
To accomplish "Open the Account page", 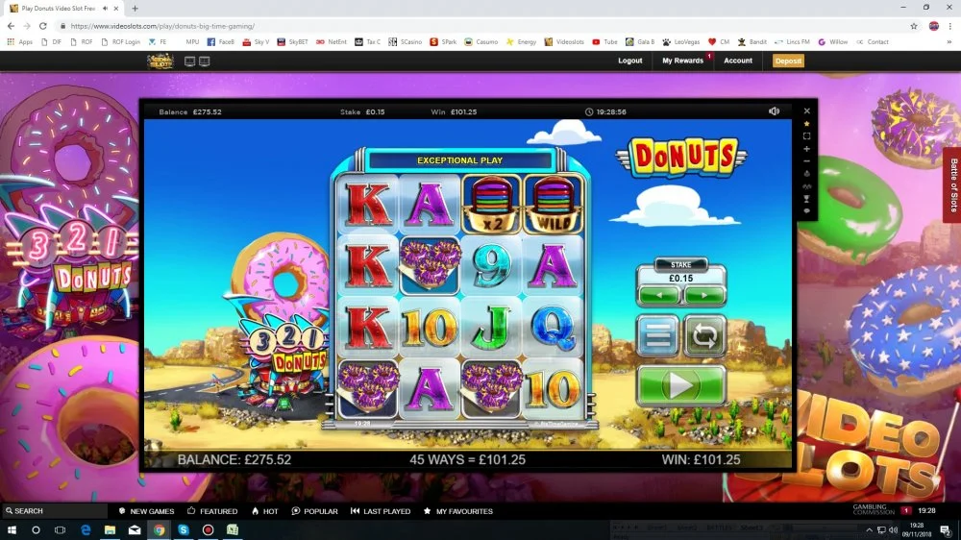I will [x=738, y=61].
